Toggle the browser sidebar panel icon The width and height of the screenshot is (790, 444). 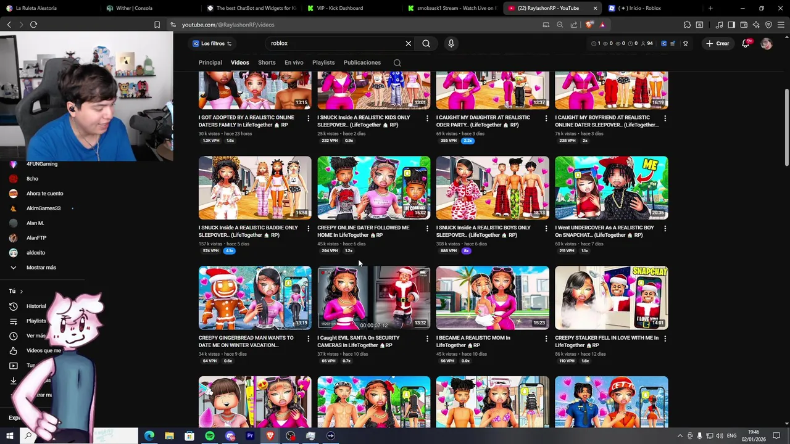(x=731, y=25)
